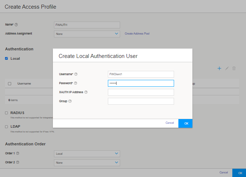Click OK in the user dialog
246x177 pixels.
pyautogui.click(x=186, y=123)
